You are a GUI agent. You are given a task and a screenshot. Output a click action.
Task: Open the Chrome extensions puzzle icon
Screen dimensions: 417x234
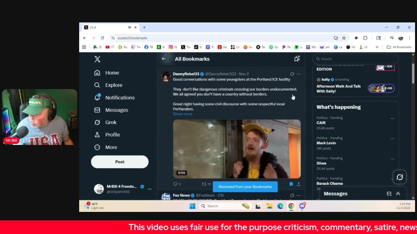tap(365, 38)
